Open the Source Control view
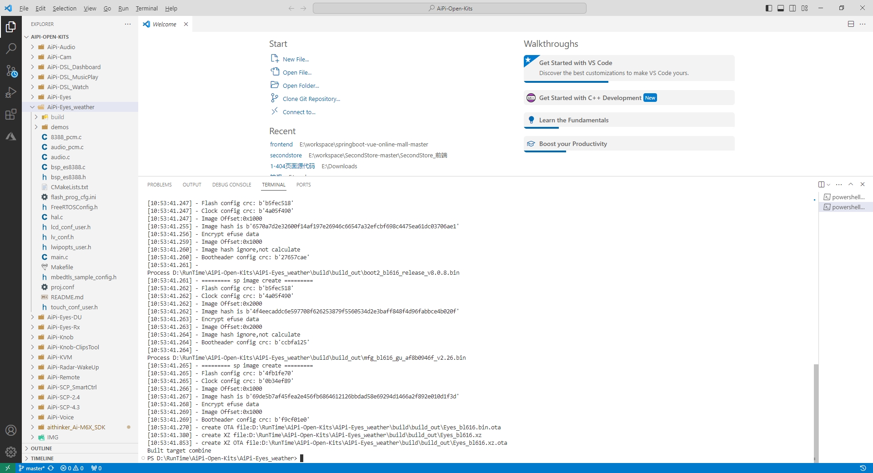 point(11,70)
